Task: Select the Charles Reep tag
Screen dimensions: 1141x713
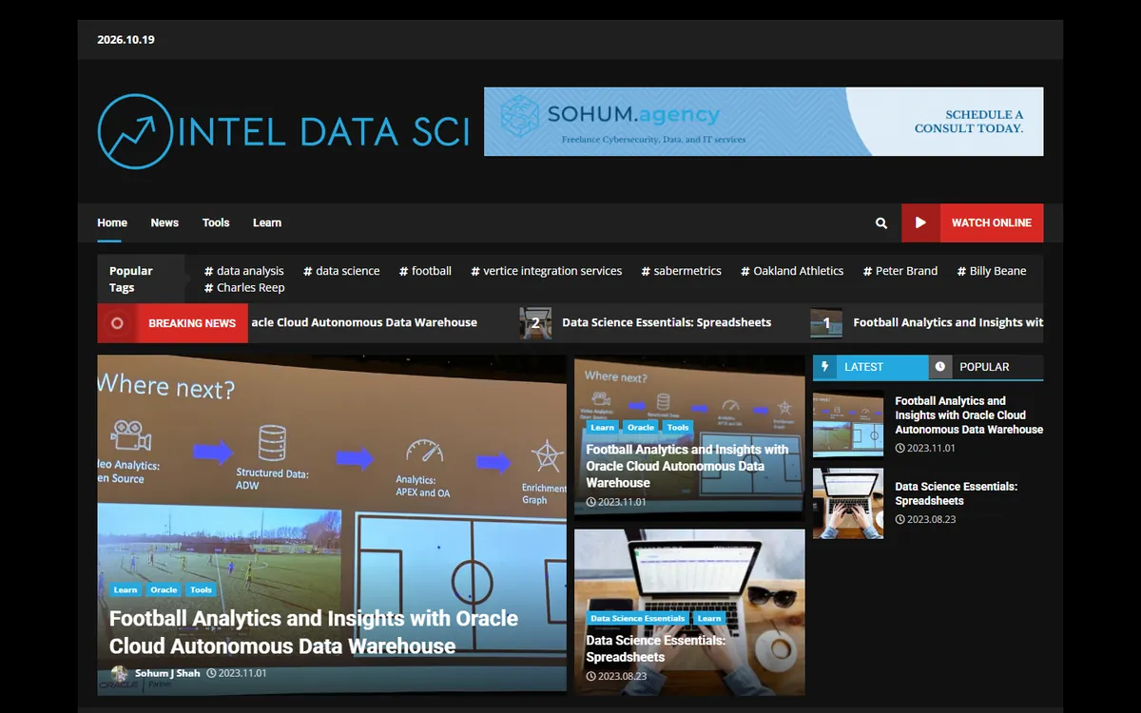Action: click(x=244, y=288)
